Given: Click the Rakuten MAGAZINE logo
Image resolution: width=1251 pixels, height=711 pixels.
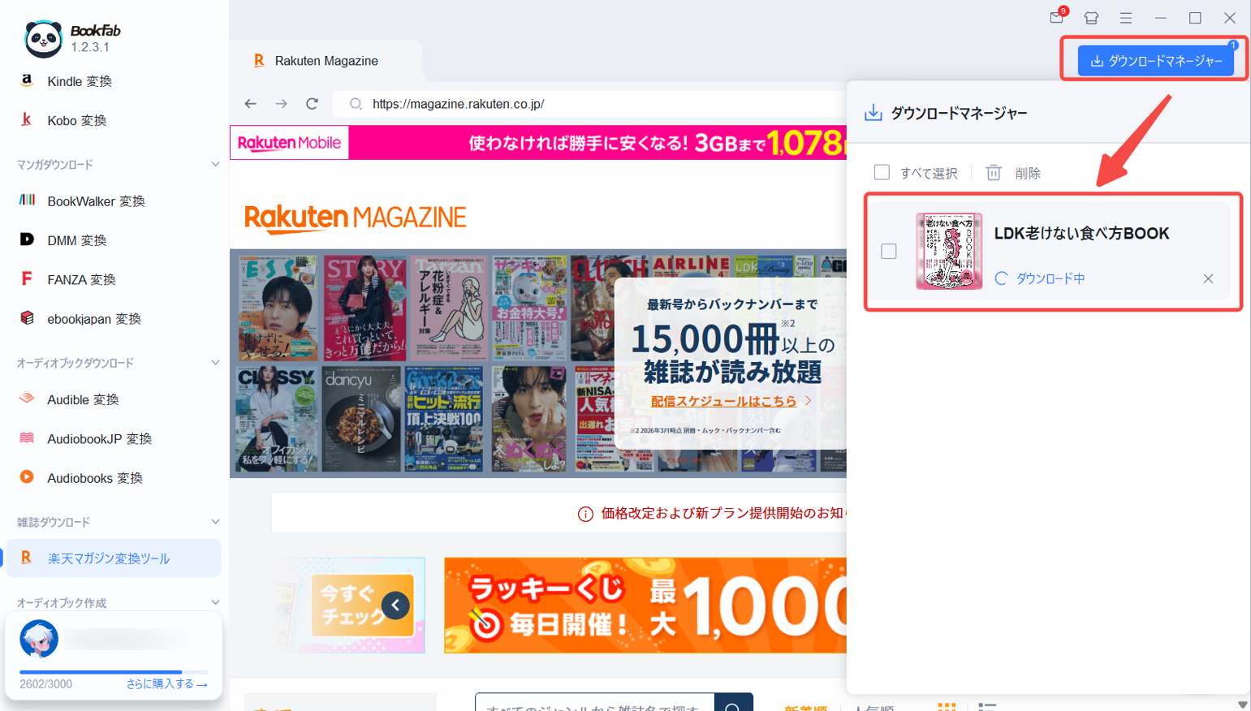Looking at the screenshot, I should coord(356,218).
